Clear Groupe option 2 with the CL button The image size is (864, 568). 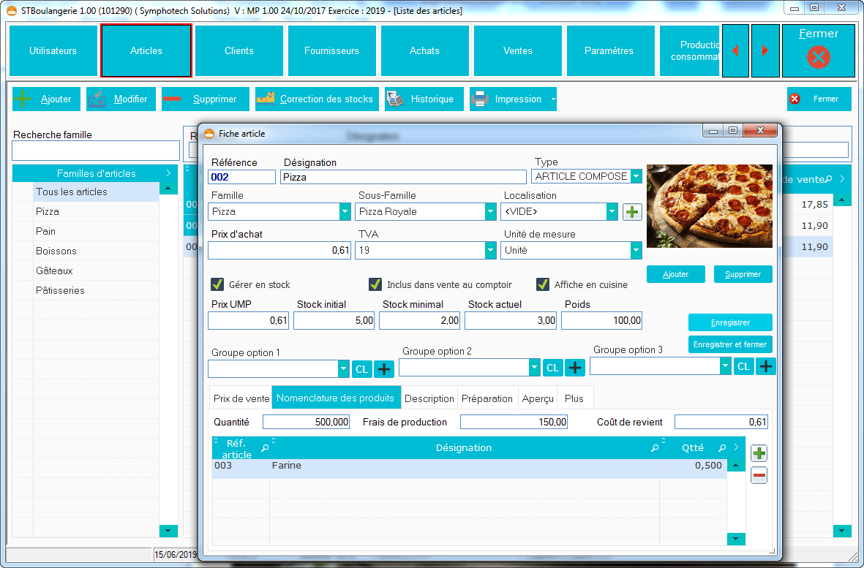click(x=552, y=368)
